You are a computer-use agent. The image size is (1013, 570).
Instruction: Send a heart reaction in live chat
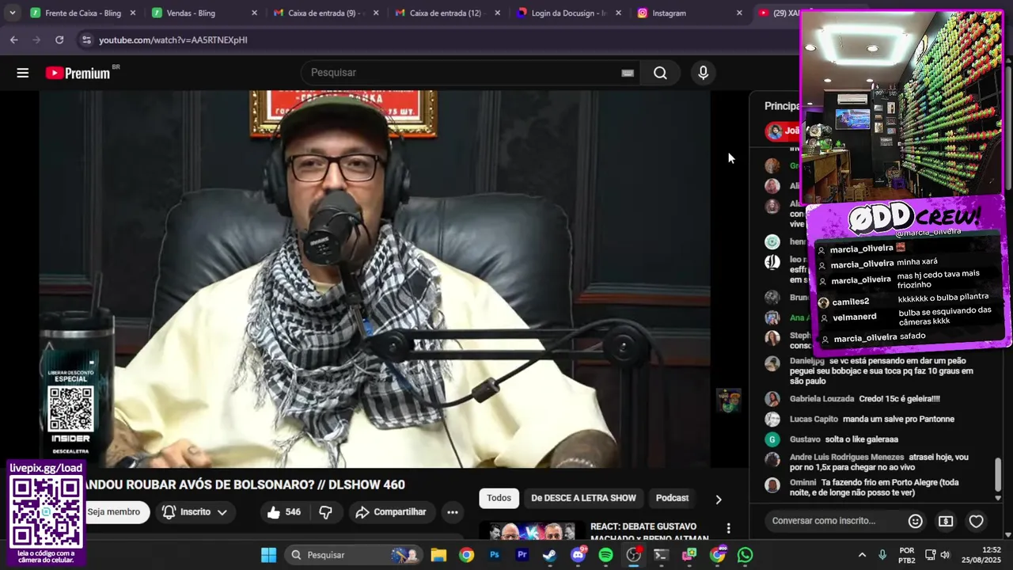977,521
